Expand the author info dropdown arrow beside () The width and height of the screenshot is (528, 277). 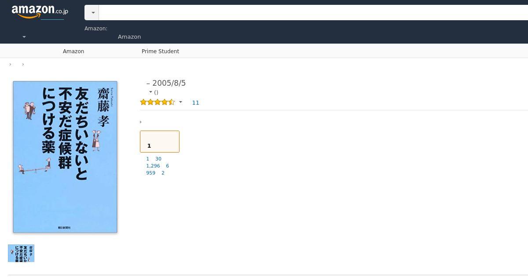tap(150, 92)
